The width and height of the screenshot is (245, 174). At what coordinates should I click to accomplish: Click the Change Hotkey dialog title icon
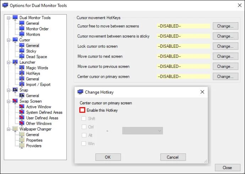80,92
